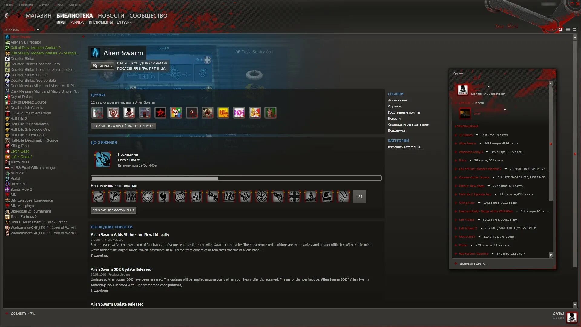The height and width of the screenshot is (327, 581).
Task: Click the medic cross locked achievement icon
Action: 294,197
